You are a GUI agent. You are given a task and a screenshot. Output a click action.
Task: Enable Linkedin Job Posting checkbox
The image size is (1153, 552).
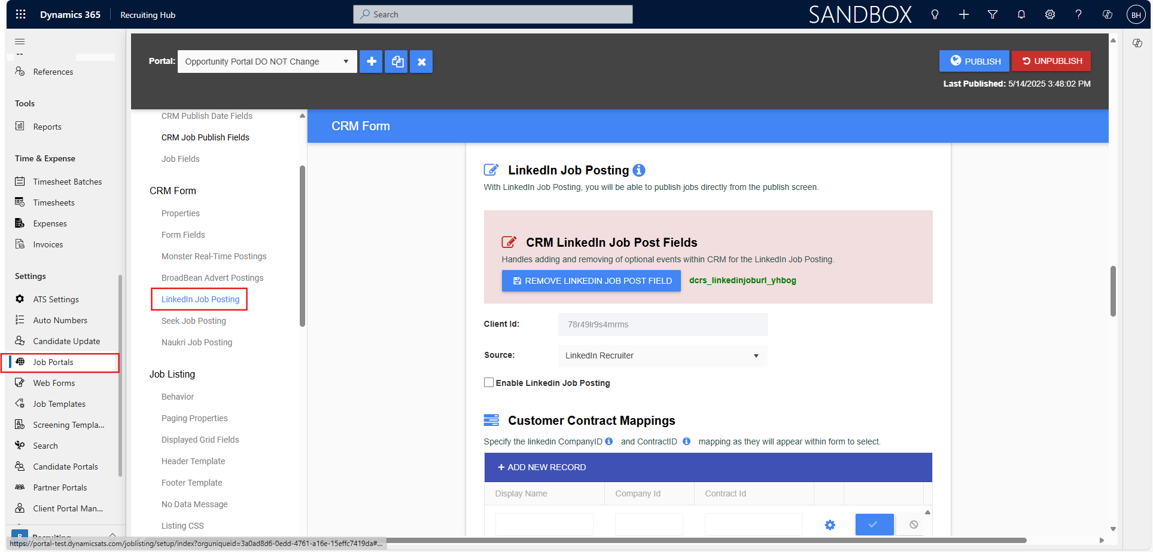point(489,382)
